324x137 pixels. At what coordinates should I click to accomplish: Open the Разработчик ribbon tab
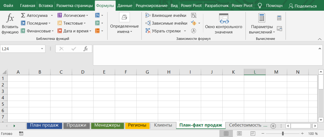pyautogui.click(x=217, y=5)
